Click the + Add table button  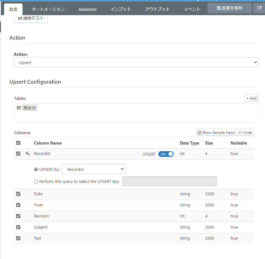pyautogui.click(x=251, y=98)
